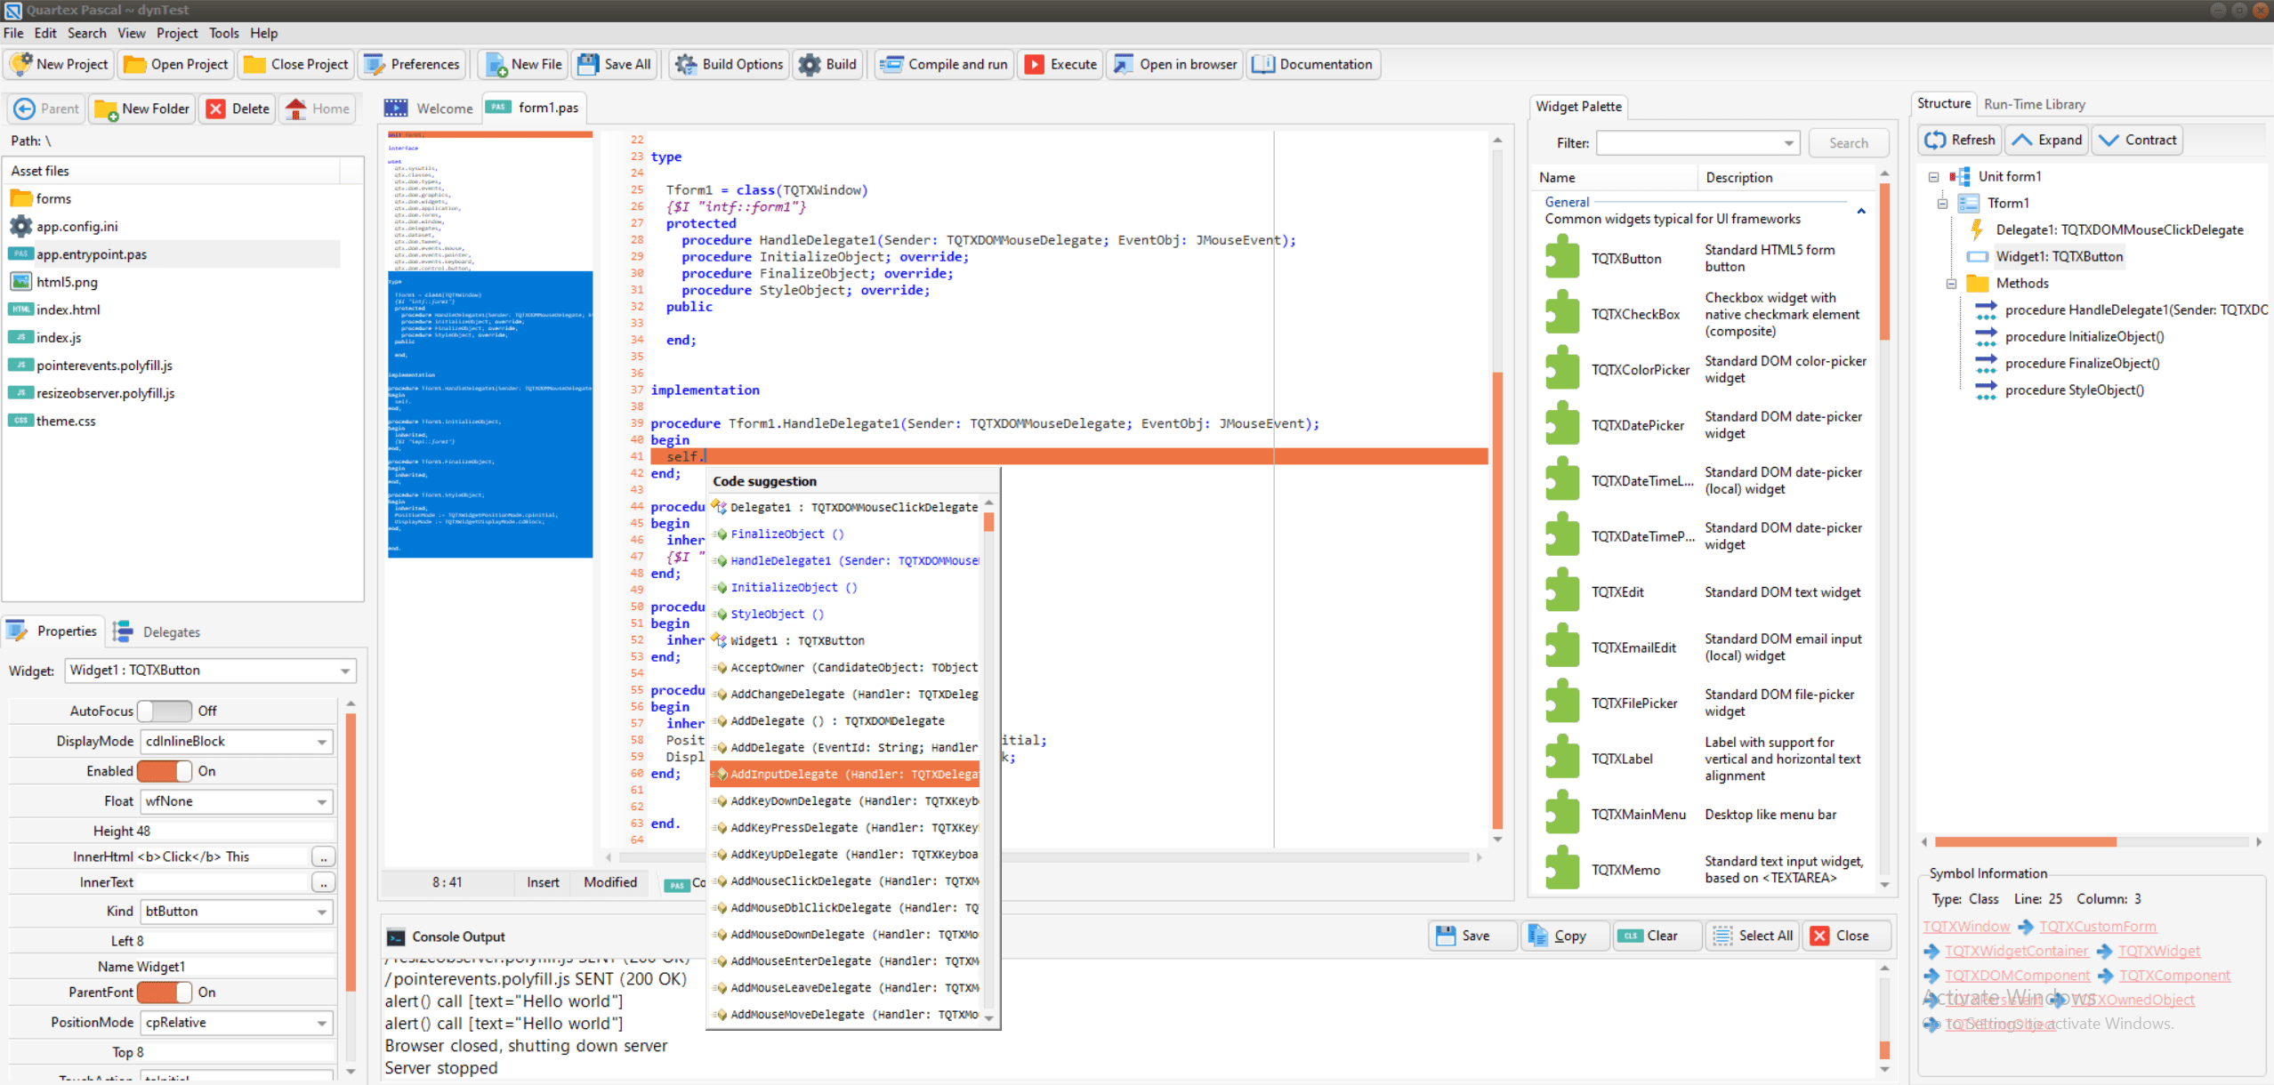2274x1085 pixels.
Task: Click the code minimap thumbnail
Action: [x=489, y=345]
